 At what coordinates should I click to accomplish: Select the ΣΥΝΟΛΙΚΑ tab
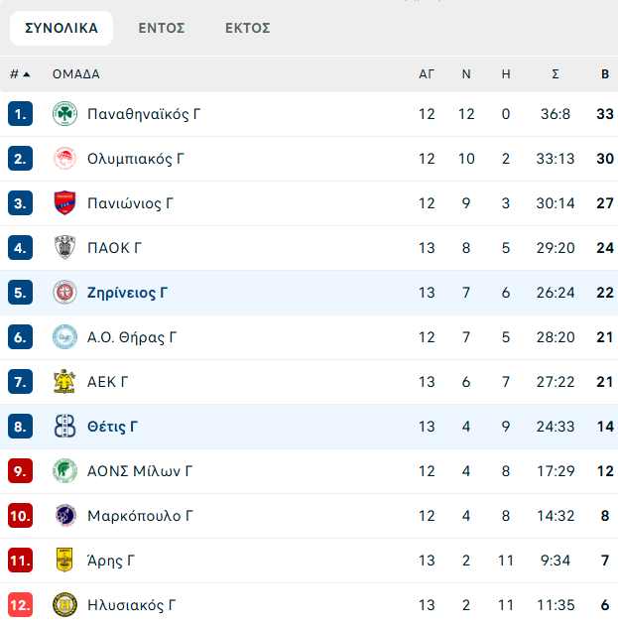coord(62,28)
